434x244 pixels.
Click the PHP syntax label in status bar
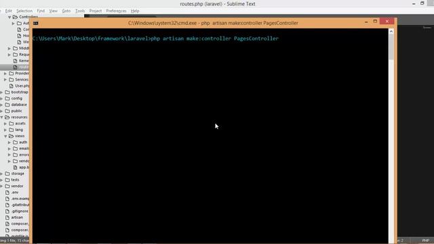(x=425, y=241)
